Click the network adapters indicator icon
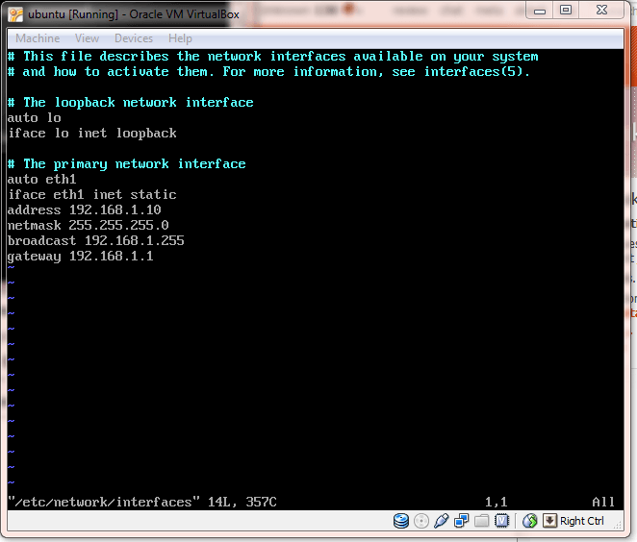 point(462,521)
